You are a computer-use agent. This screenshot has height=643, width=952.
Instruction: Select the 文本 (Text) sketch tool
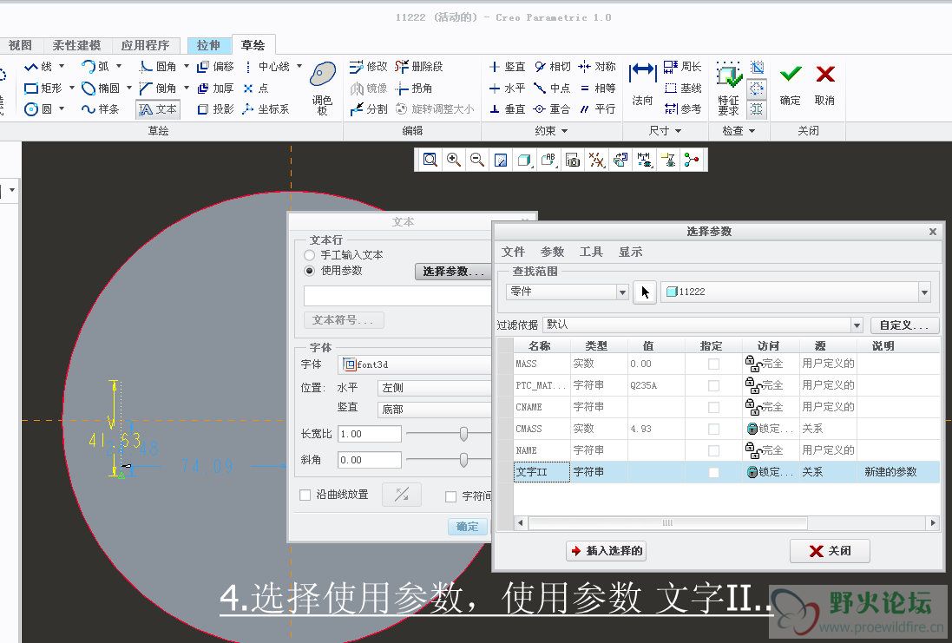click(x=158, y=109)
